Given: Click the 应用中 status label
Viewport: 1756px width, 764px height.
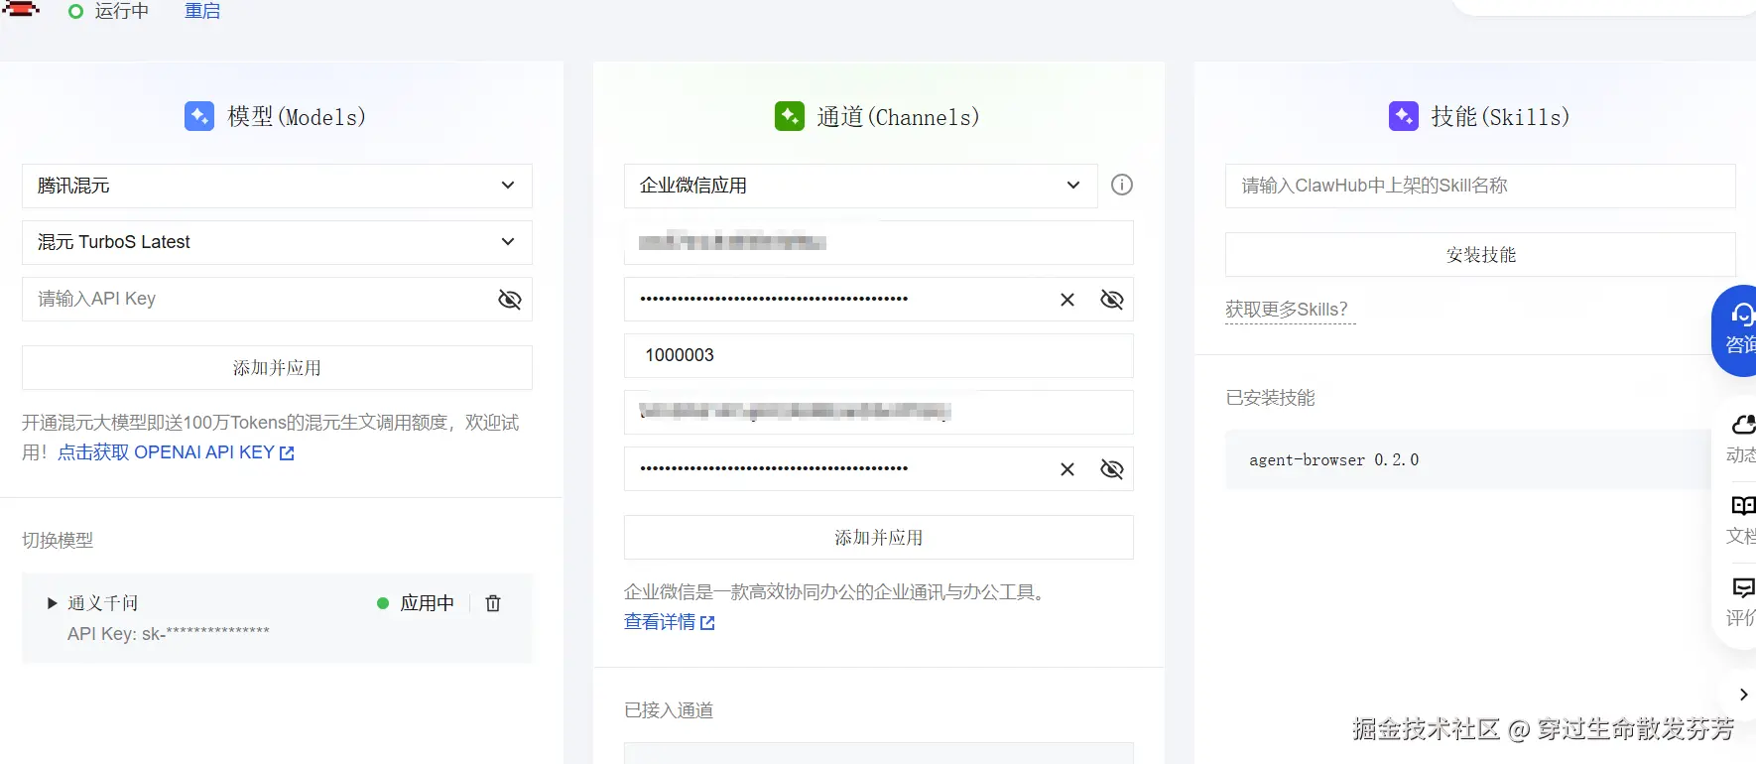Looking at the screenshot, I should (x=428, y=603).
